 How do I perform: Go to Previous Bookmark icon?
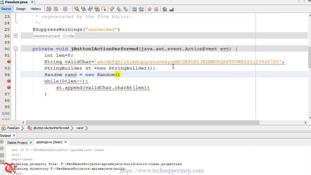(112, 9)
